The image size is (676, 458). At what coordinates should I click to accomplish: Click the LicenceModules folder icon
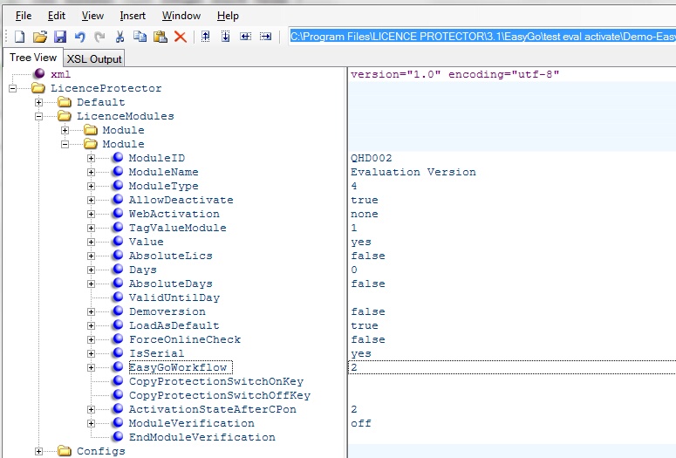click(65, 116)
